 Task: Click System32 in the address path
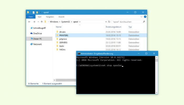(66, 22)
